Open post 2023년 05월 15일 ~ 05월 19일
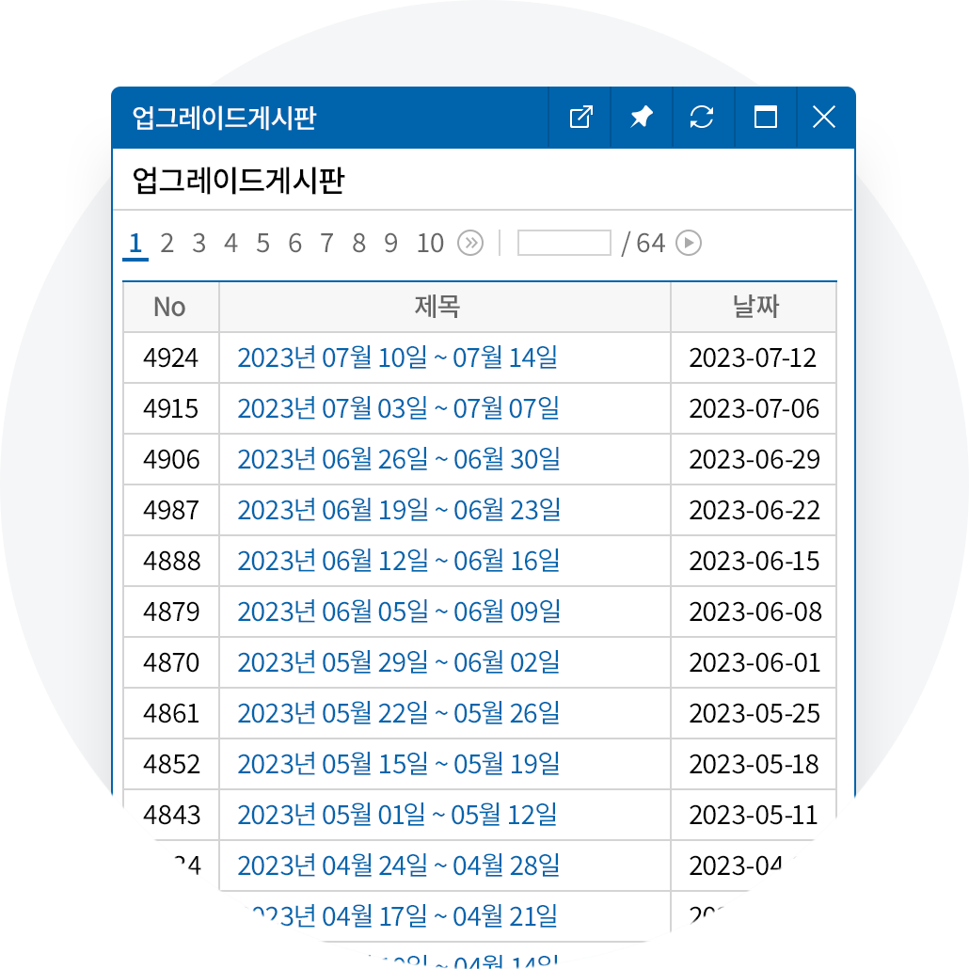 coord(398,764)
